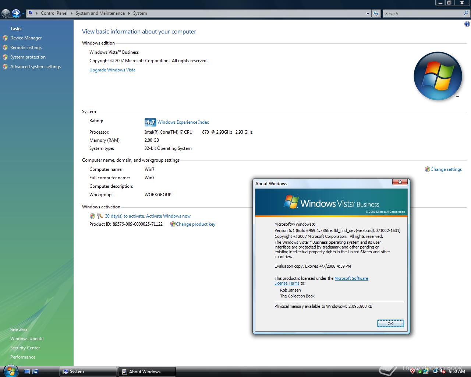Click shield icon beside Device Manager

point(5,38)
